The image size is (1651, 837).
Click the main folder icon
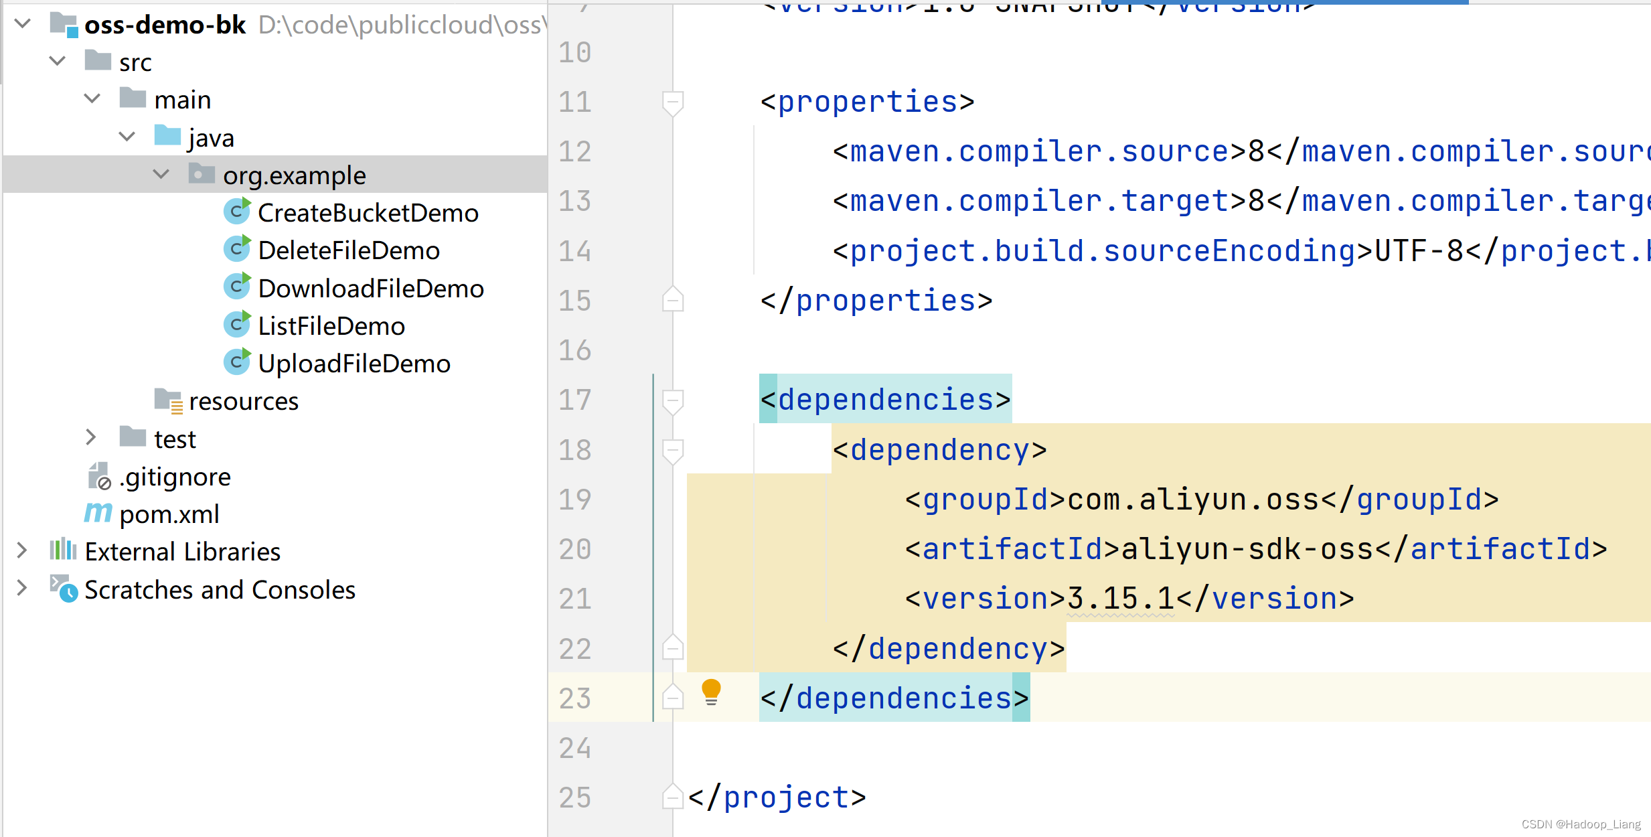coord(133,98)
